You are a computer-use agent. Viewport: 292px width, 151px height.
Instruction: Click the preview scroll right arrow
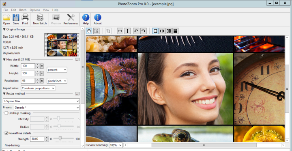coord(283,145)
